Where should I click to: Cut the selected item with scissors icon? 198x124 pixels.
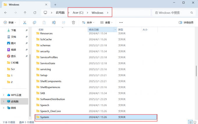[x=25, y=23]
